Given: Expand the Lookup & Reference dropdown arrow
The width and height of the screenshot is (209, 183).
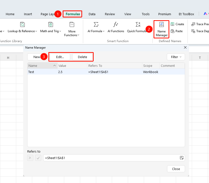Looking at the screenshot, I should tap(36, 31).
